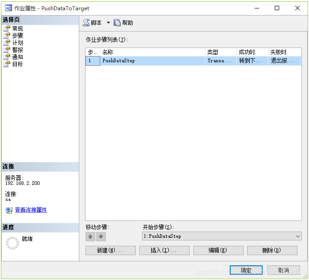309x280 pixels.
Task: Click the icon beside 警报
Action: [7, 50]
